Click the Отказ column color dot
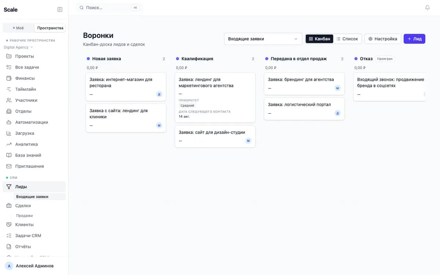This screenshot has height=275, width=440. 356,59
